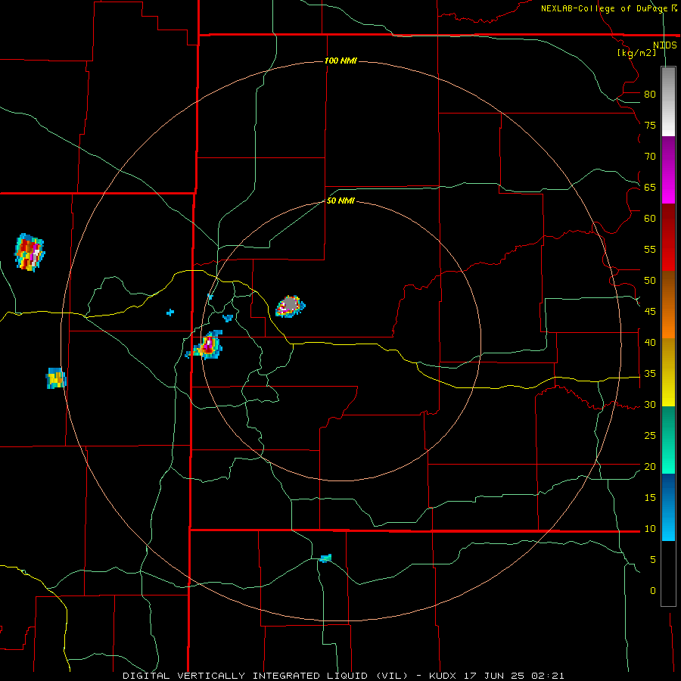Click the 75 value on the color scale
This screenshot has height=681, width=681.
coord(650,125)
